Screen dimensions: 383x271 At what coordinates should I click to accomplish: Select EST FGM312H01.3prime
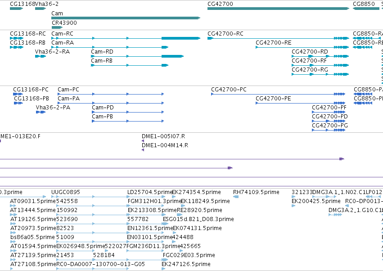click(146, 206)
